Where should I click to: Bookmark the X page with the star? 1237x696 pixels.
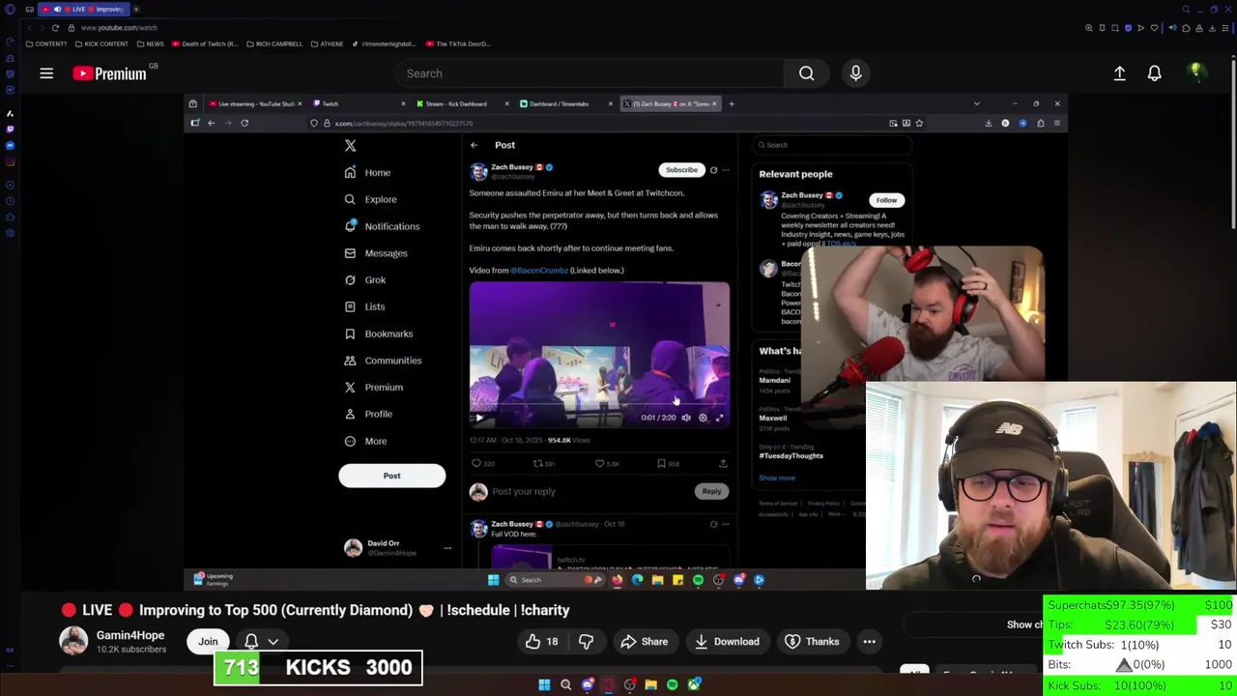(919, 123)
